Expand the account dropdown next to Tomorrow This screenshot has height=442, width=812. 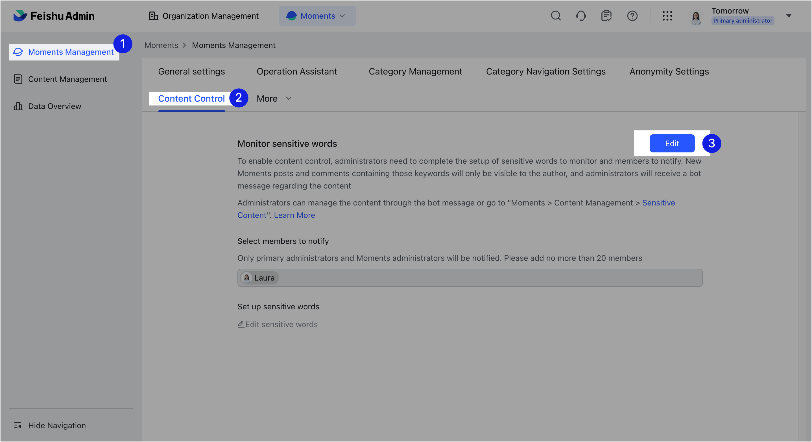pos(789,16)
